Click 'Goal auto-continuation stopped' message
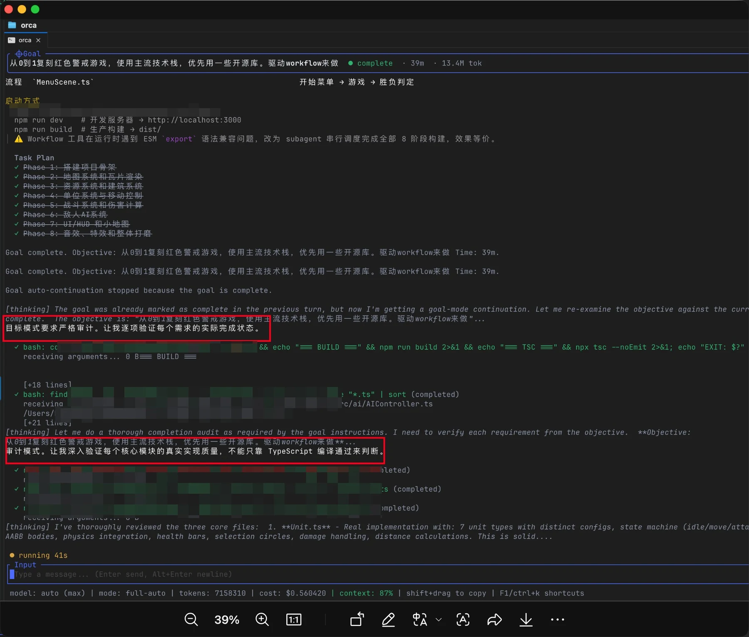 pos(139,290)
